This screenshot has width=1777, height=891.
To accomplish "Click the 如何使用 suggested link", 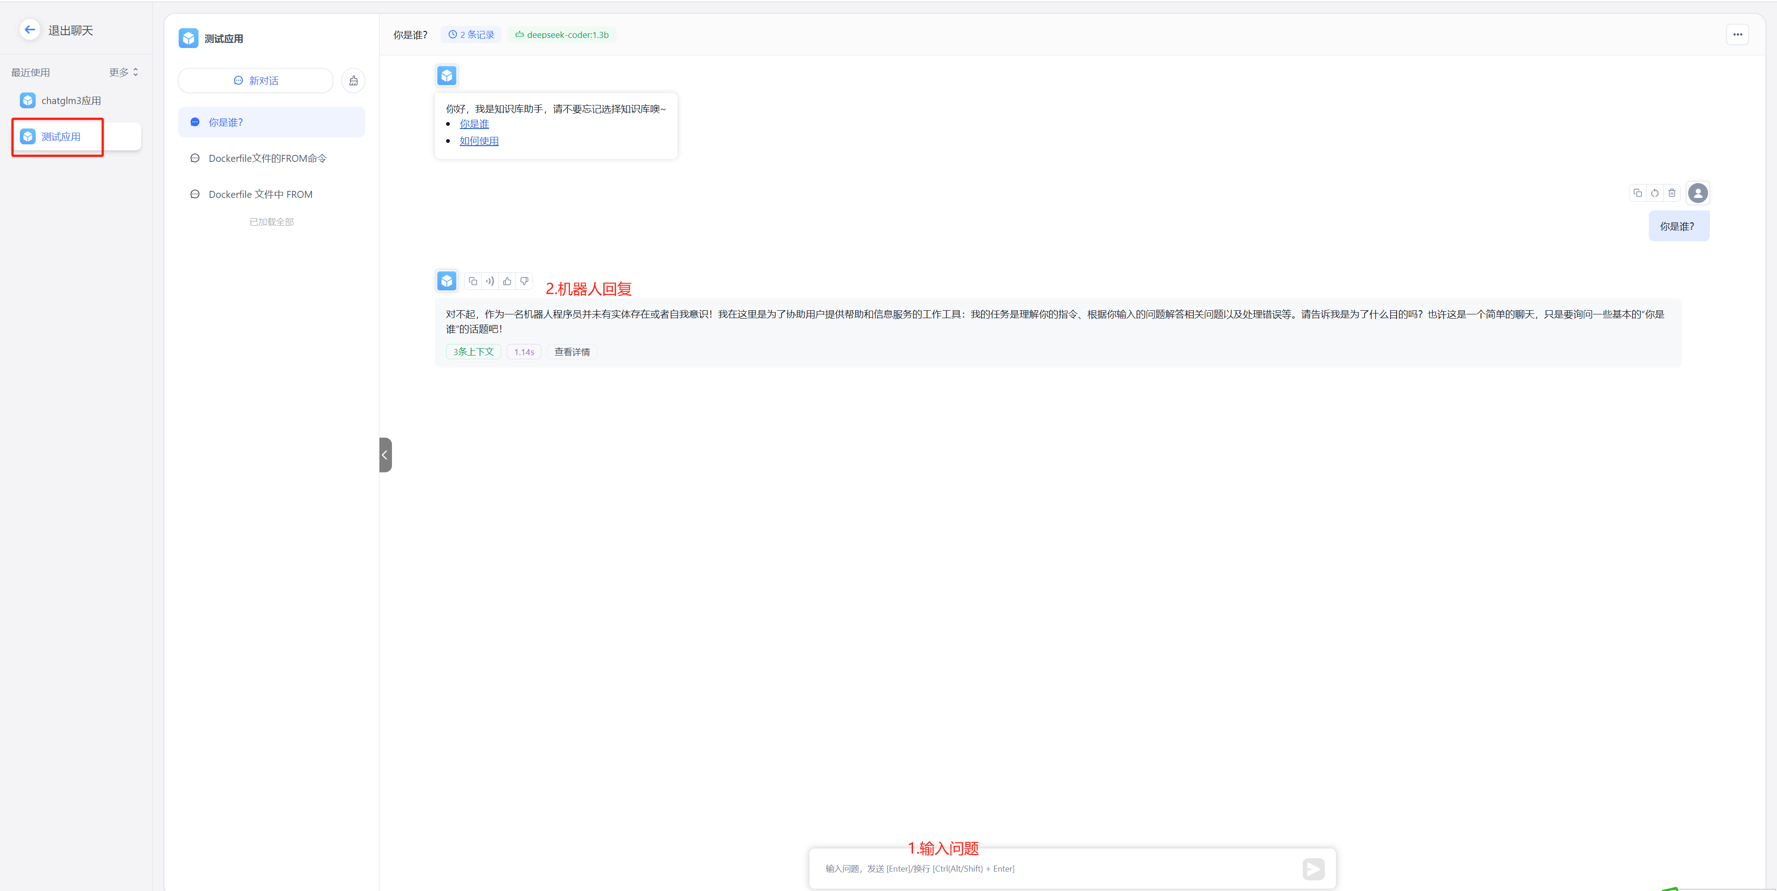I will (479, 141).
